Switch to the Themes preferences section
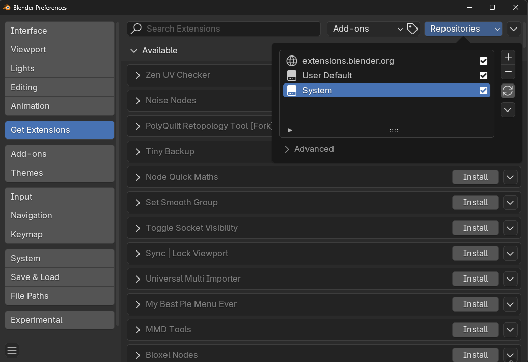This screenshot has width=528, height=362. [59, 173]
